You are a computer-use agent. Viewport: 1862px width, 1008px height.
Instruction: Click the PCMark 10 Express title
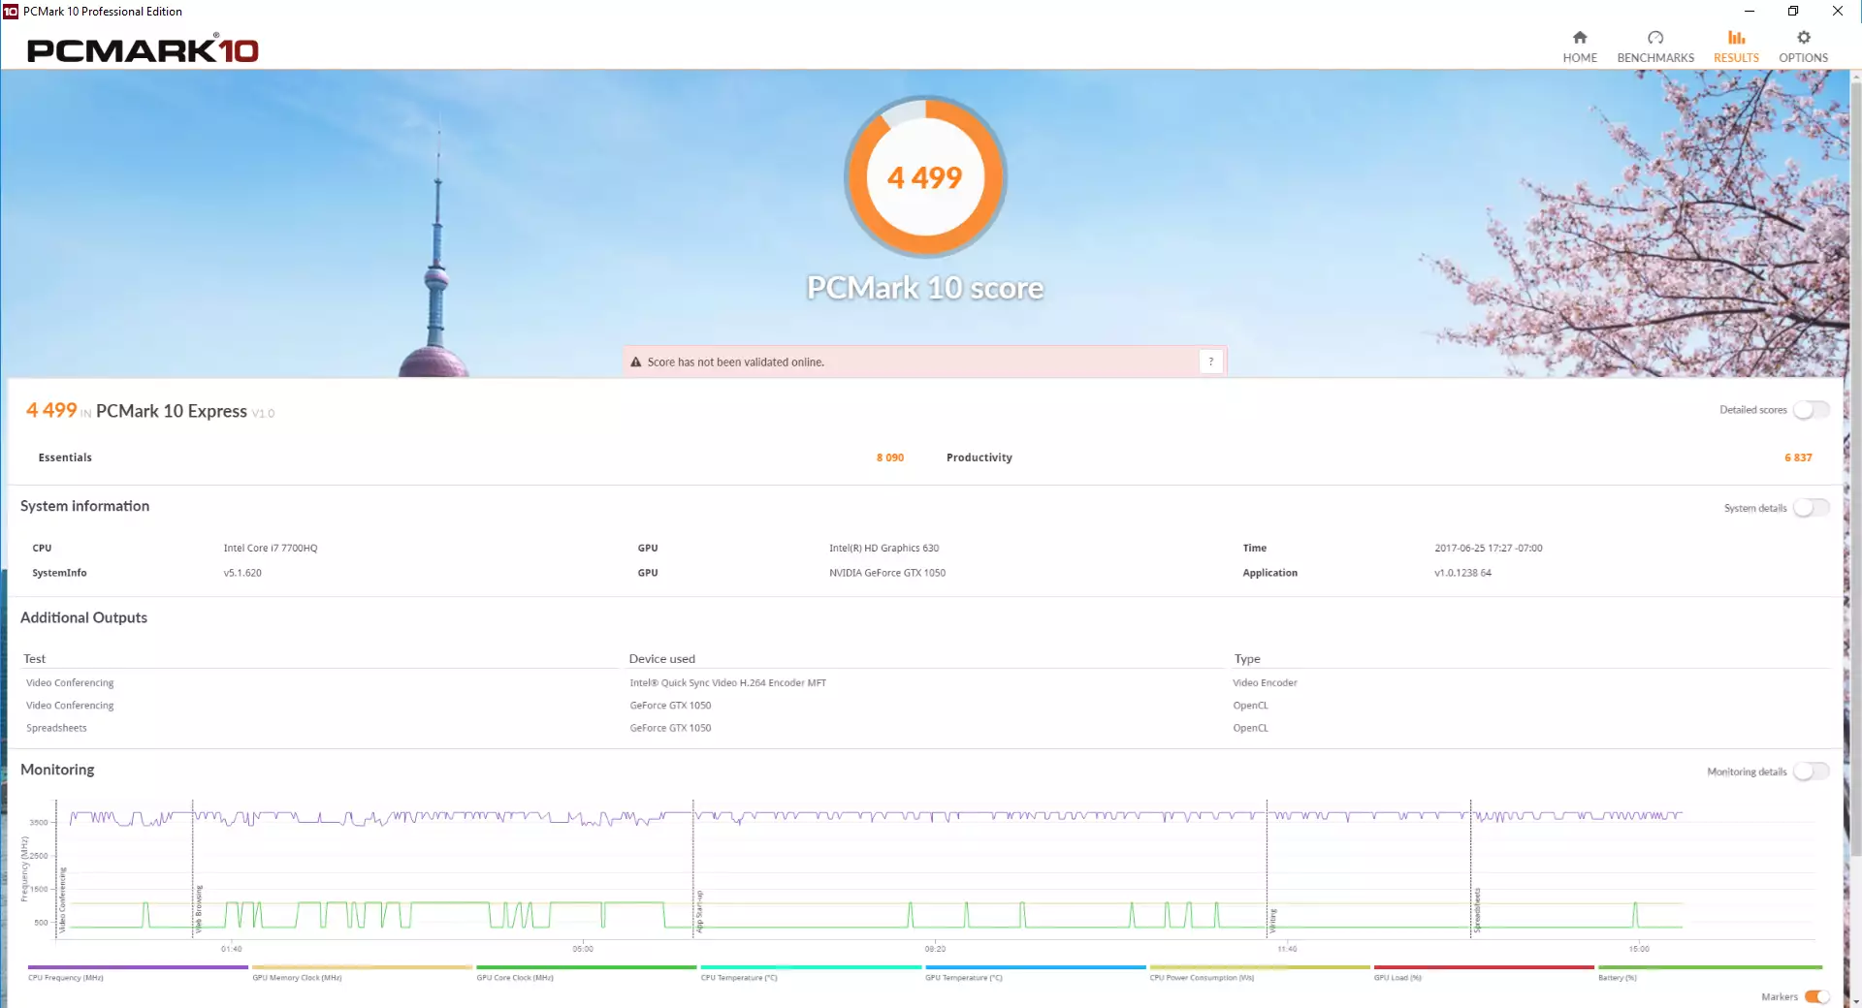click(x=172, y=412)
